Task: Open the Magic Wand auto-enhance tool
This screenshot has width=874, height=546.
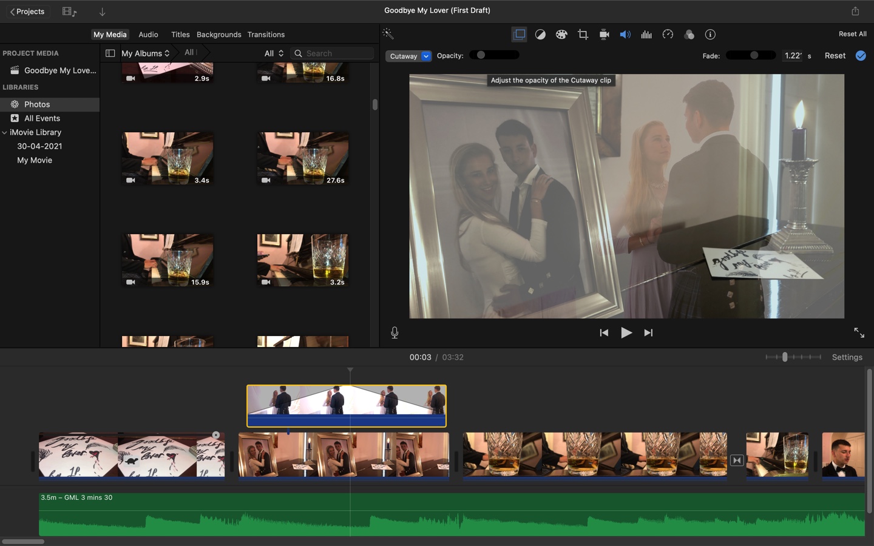Action: click(388, 34)
